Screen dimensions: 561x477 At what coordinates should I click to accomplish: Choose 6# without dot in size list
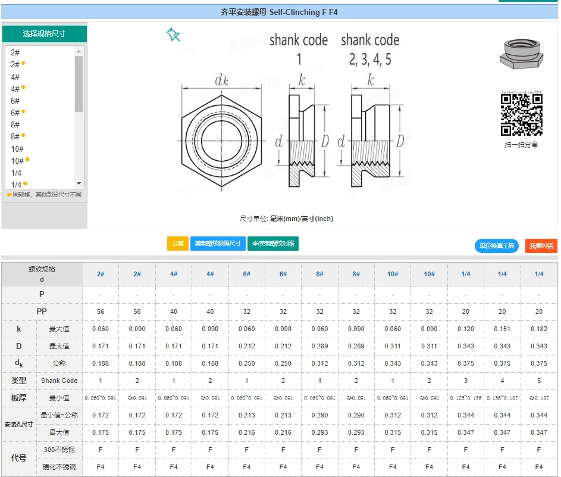click(15, 101)
